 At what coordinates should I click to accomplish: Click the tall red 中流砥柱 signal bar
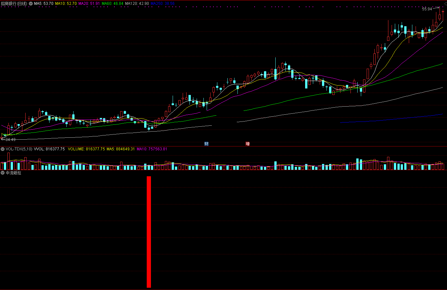149,232
